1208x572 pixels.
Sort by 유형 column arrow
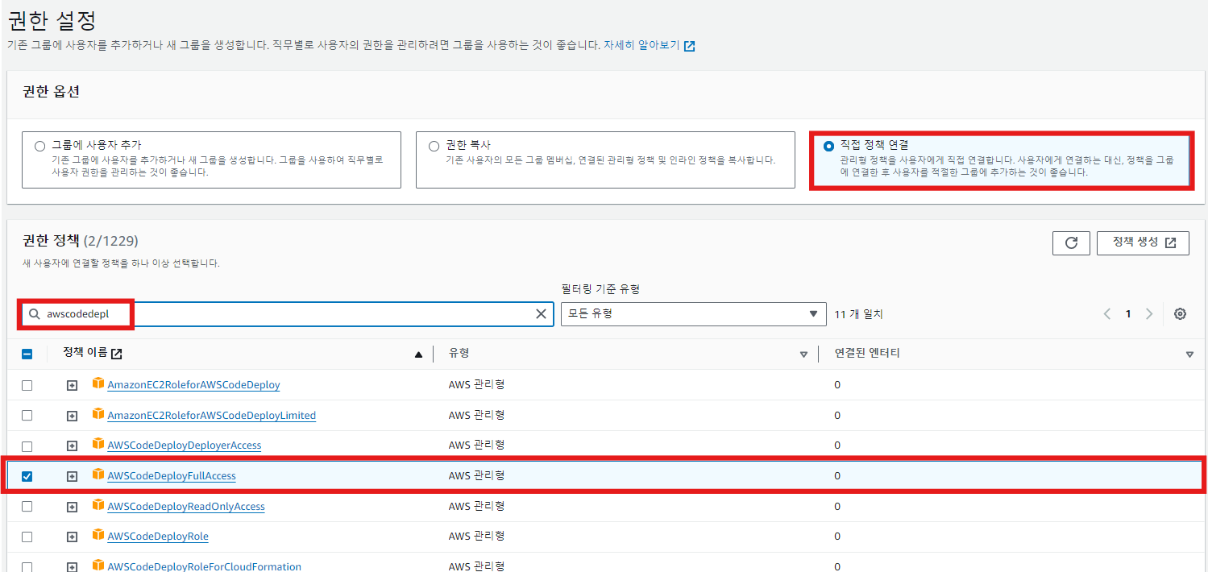803,354
